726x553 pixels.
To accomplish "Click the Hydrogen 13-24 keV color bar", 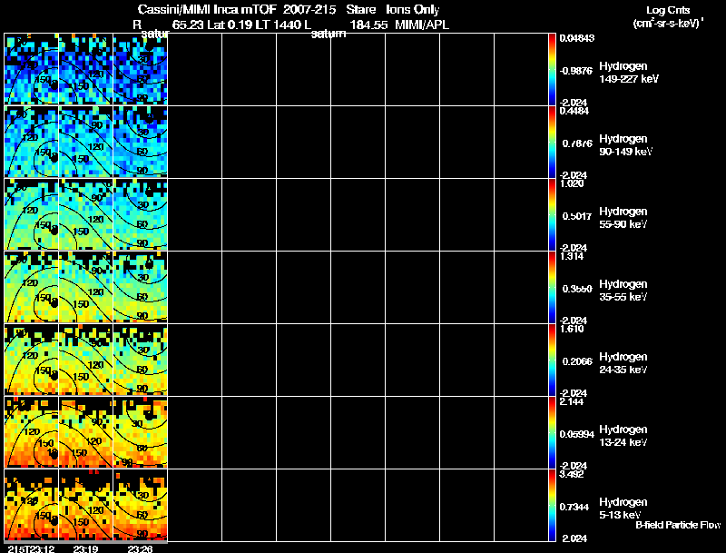I will [x=553, y=432].
